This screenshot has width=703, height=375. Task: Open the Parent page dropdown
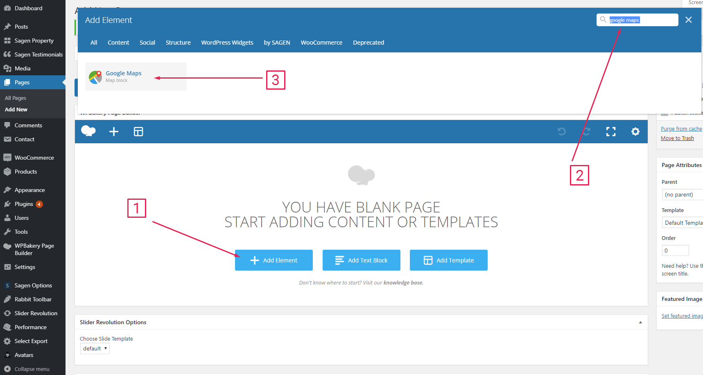(682, 194)
